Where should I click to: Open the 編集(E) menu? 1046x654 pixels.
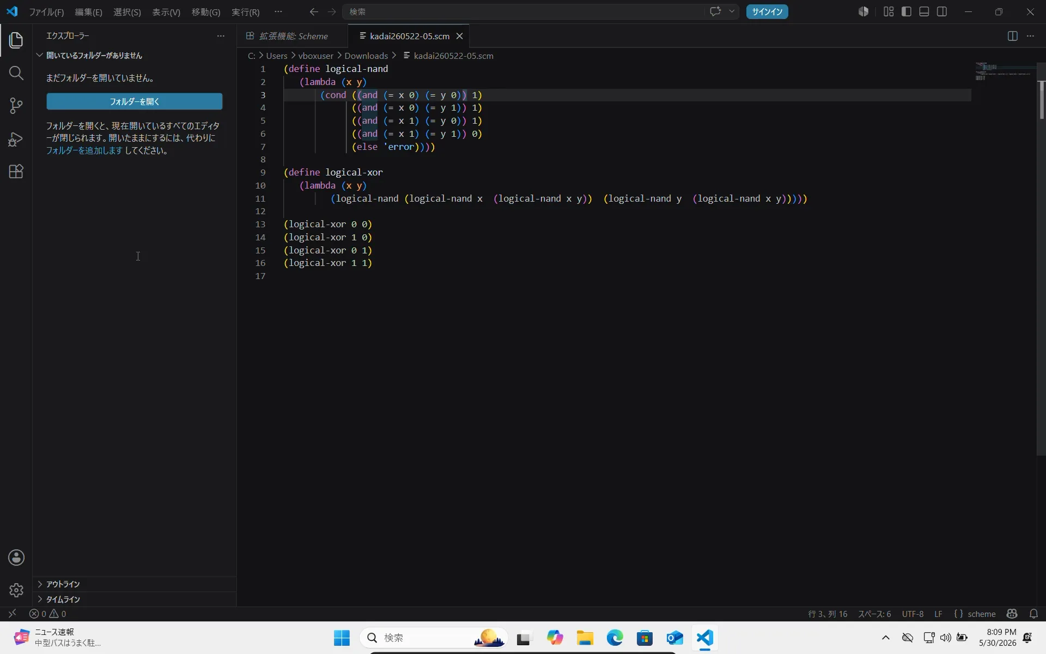coord(88,11)
